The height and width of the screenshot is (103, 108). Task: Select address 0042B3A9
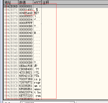tap(11, 56)
